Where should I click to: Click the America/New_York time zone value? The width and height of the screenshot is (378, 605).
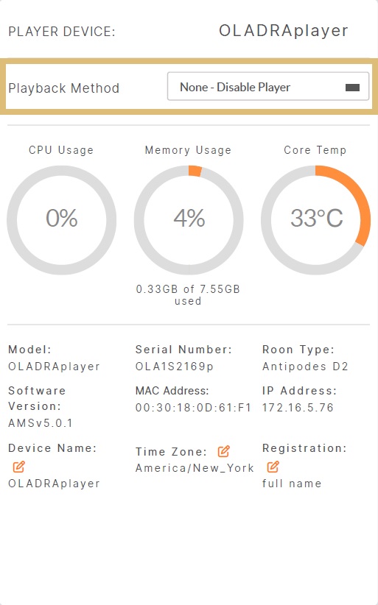(x=195, y=468)
